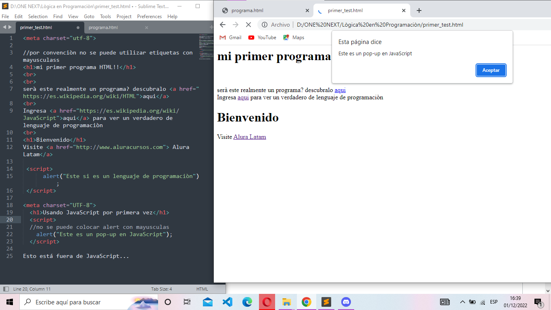Click line number 20 in gutter
The height and width of the screenshot is (310, 551).
click(x=9, y=220)
